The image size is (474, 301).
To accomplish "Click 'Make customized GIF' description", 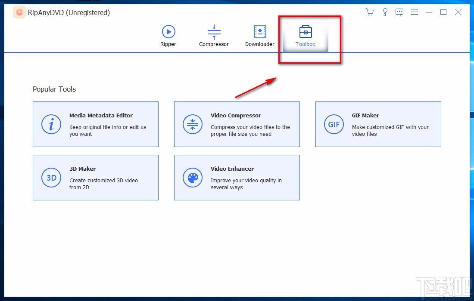I will (390, 131).
